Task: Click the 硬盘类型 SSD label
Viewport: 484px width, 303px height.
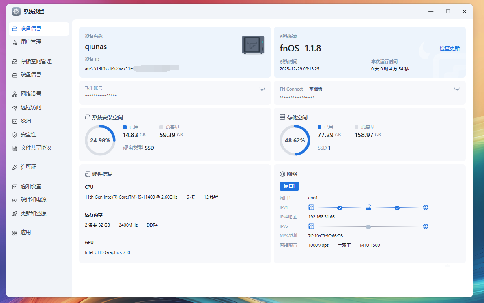Action: [x=138, y=148]
